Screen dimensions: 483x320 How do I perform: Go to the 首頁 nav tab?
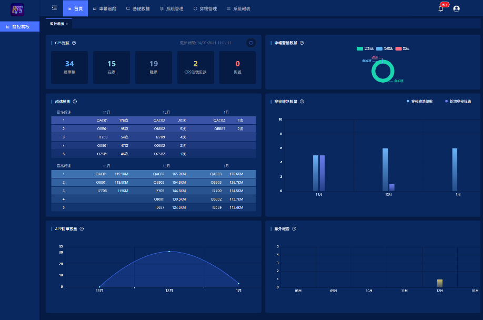pos(75,9)
